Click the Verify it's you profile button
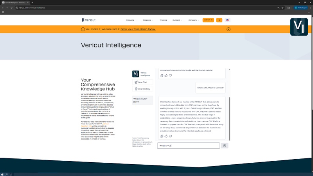Viewport: 313px width, 176px height. pyautogui.click(x=300, y=8)
